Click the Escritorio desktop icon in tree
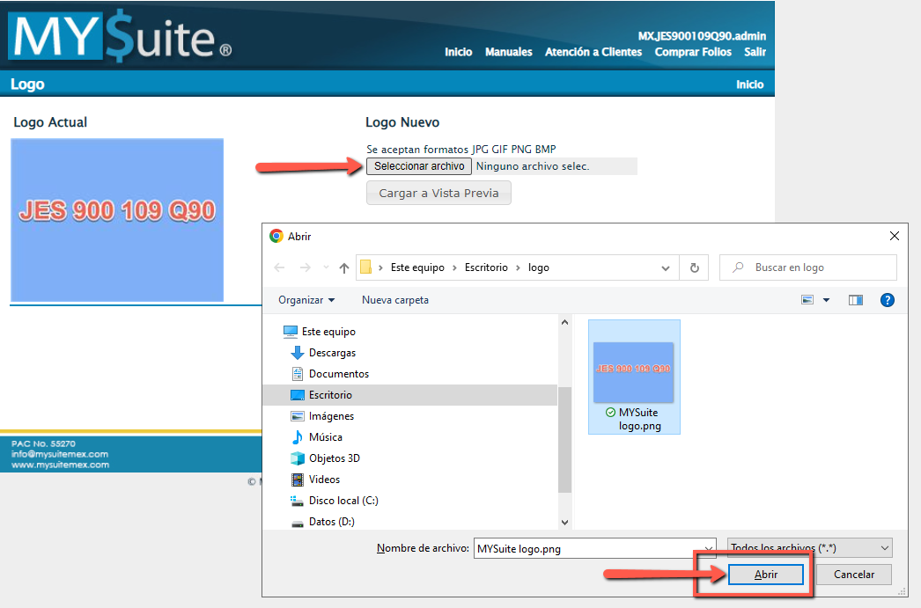This screenshot has height=608, width=921. 298,395
